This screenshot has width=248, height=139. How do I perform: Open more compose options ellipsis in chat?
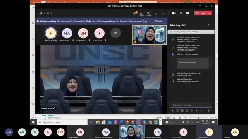[x=201, y=110]
